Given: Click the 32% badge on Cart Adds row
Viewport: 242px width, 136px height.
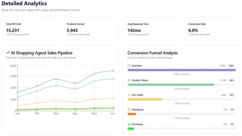Looking at the screenshot, I should pyautogui.click(x=232, y=95).
